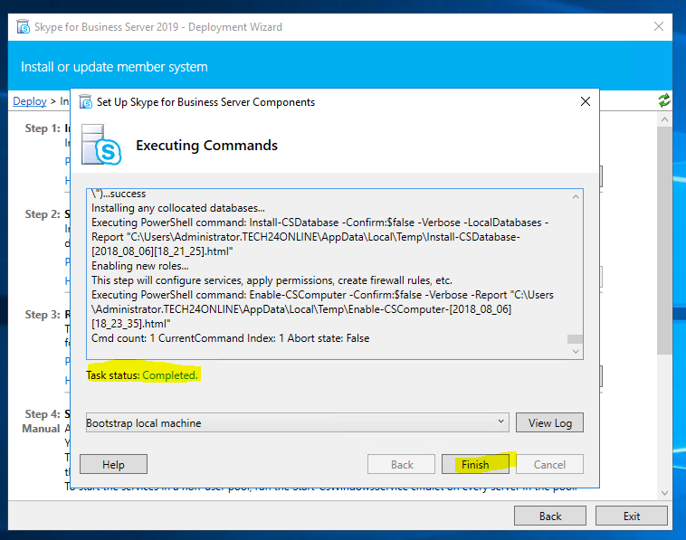Click 'Install or update member system' header
The width and height of the screenshot is (686, 540).
(x=114, y=67)
